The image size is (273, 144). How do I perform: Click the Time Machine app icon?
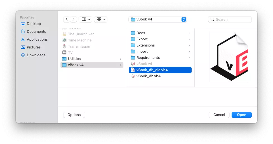coord(64,40)
